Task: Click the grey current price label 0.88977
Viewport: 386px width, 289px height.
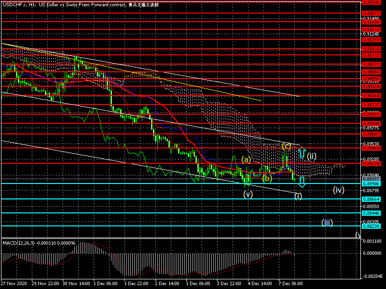Action: (371, 179)
